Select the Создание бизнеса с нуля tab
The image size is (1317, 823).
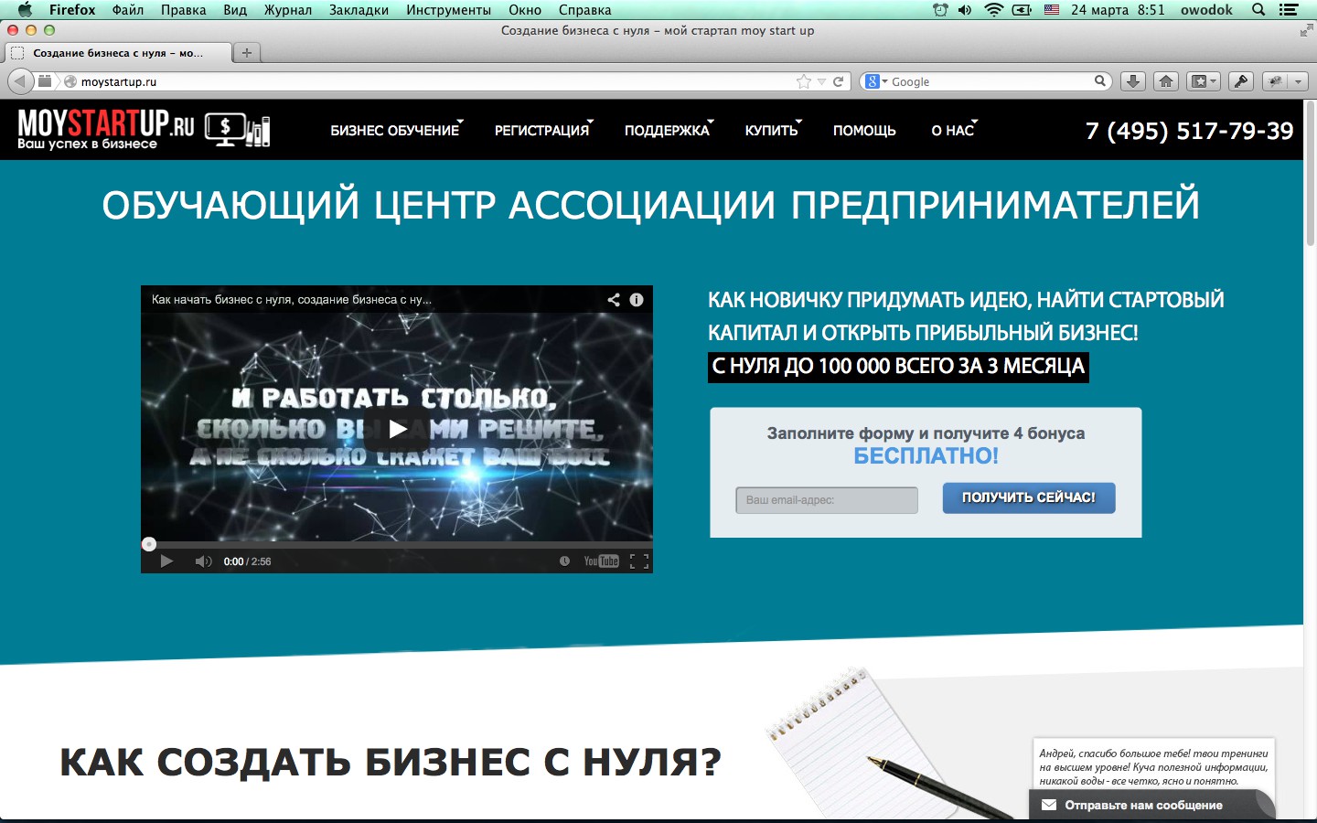coord(118,53)
